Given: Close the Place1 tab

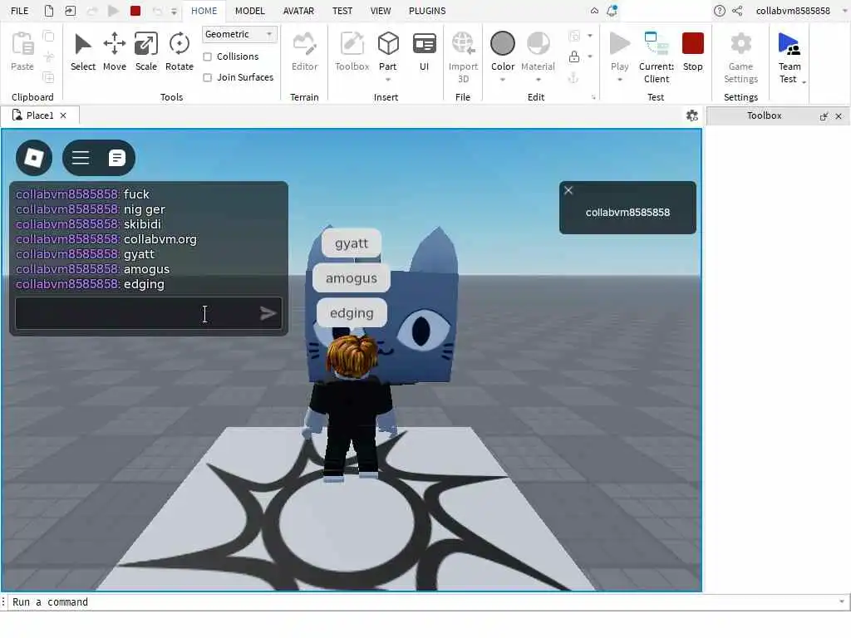Looking at the screenshot, I should pyautogui.click(x=63, y=115).
